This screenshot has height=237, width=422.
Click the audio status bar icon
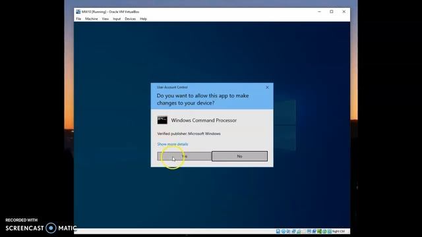pos(289,231)
